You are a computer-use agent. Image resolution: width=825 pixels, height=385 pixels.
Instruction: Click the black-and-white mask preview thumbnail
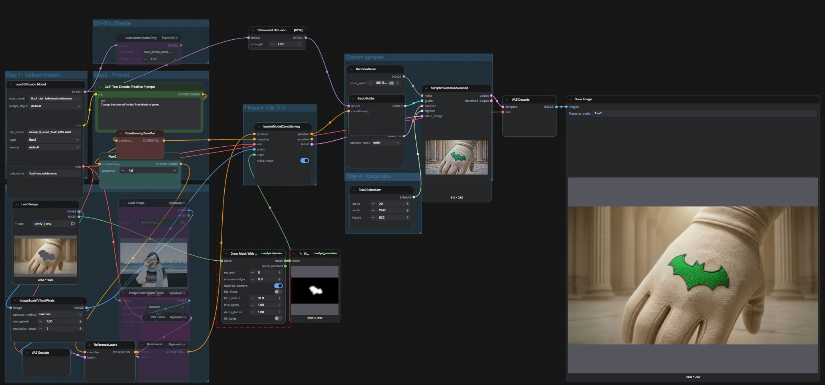315,290
